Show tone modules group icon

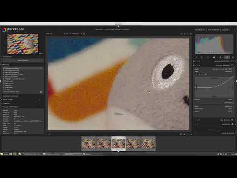pos(214,57)
